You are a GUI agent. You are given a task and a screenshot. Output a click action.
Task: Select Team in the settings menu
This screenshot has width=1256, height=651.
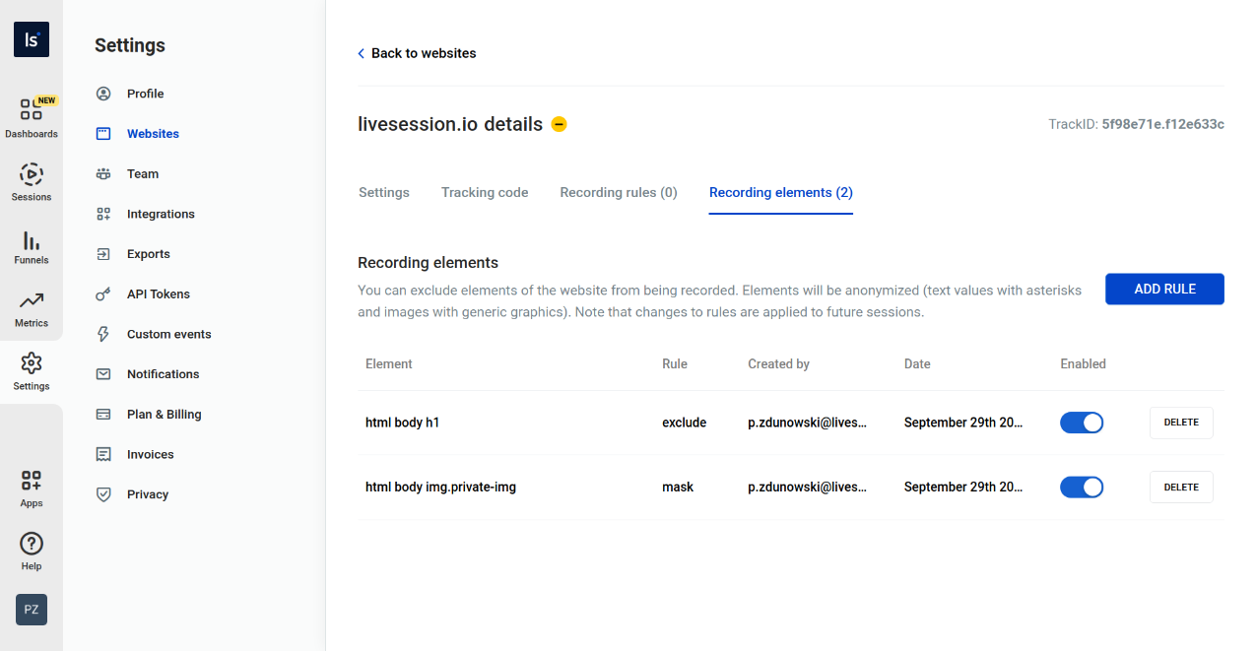141,173
